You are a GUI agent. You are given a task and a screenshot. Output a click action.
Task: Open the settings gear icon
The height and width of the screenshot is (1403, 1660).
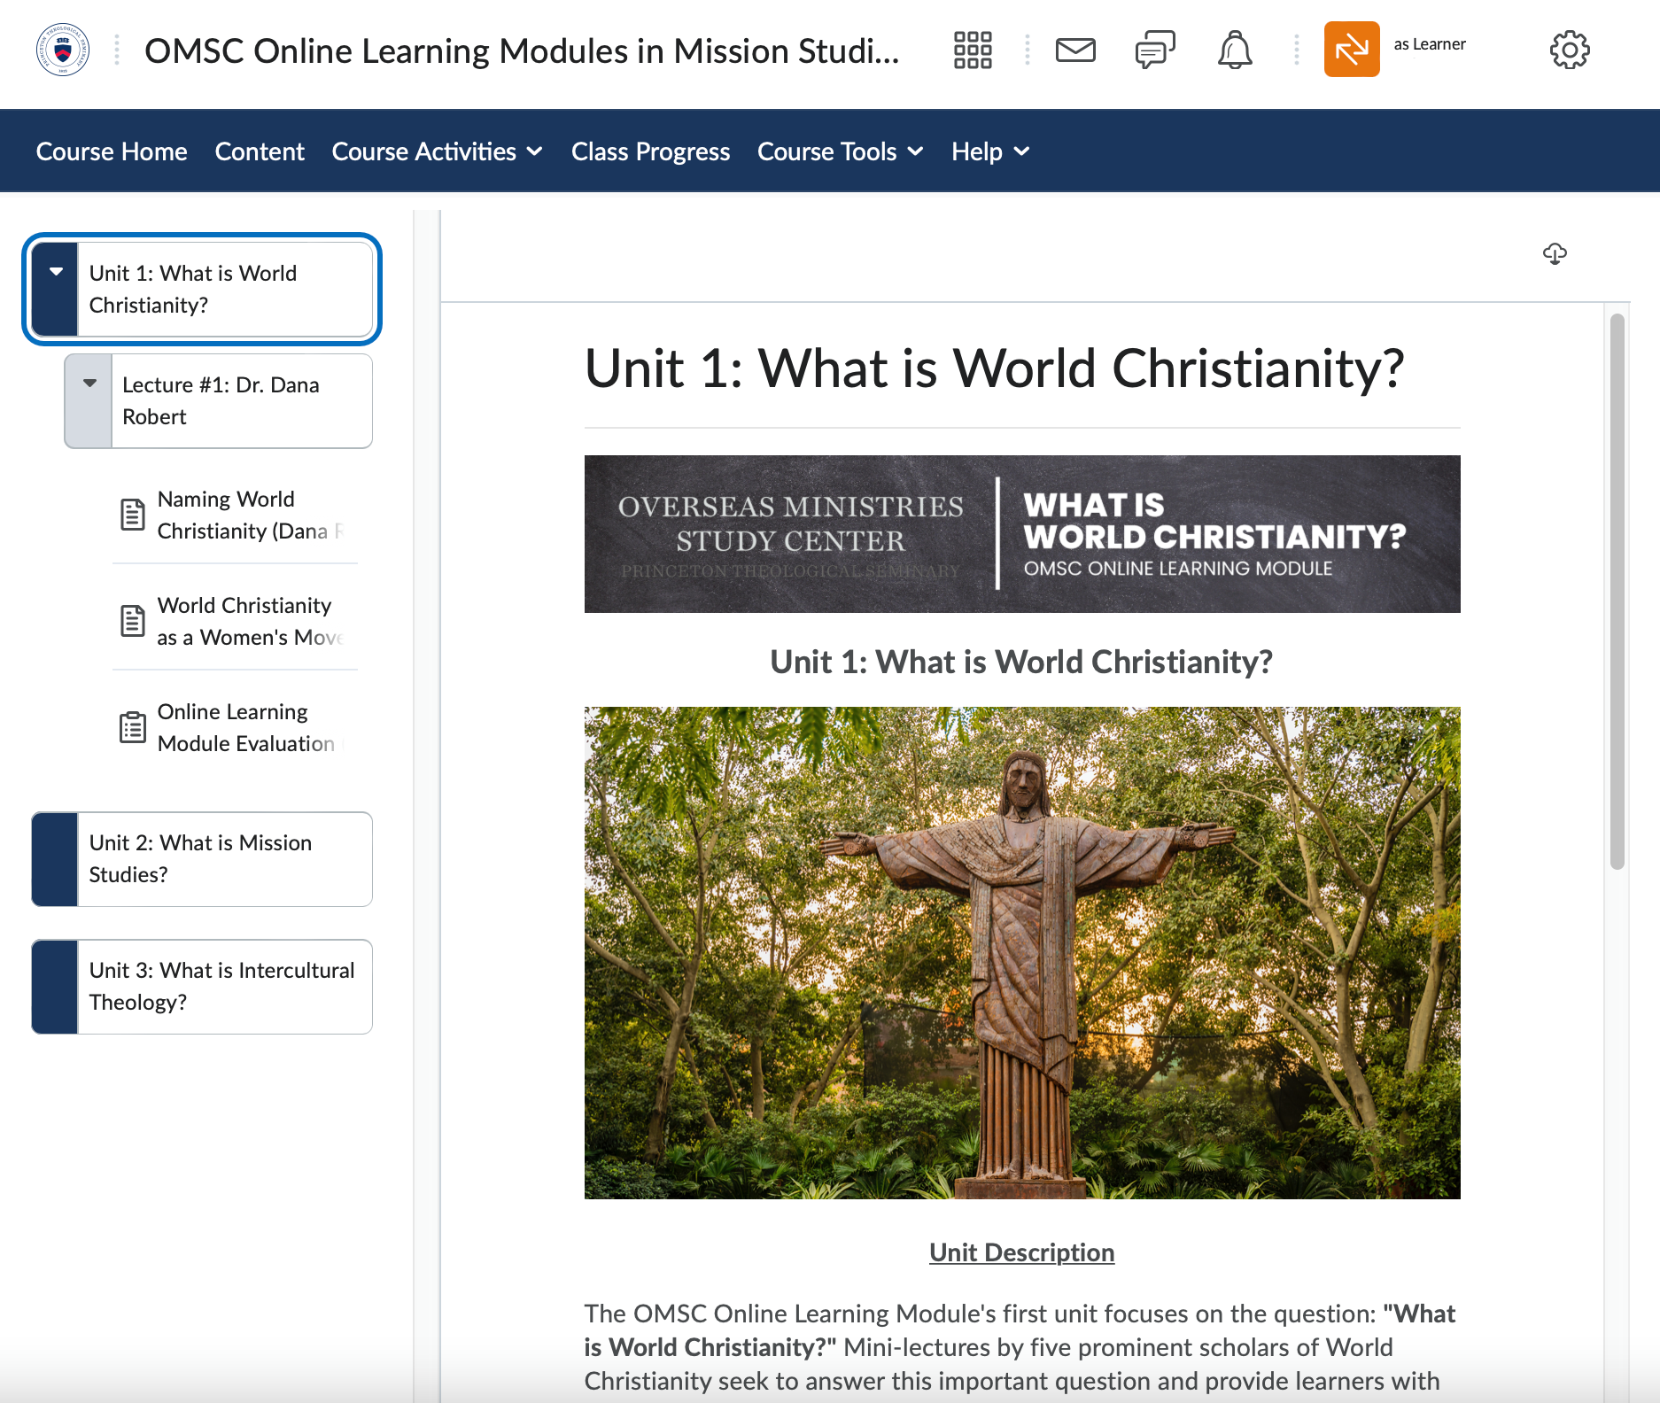pos(1569,50)
